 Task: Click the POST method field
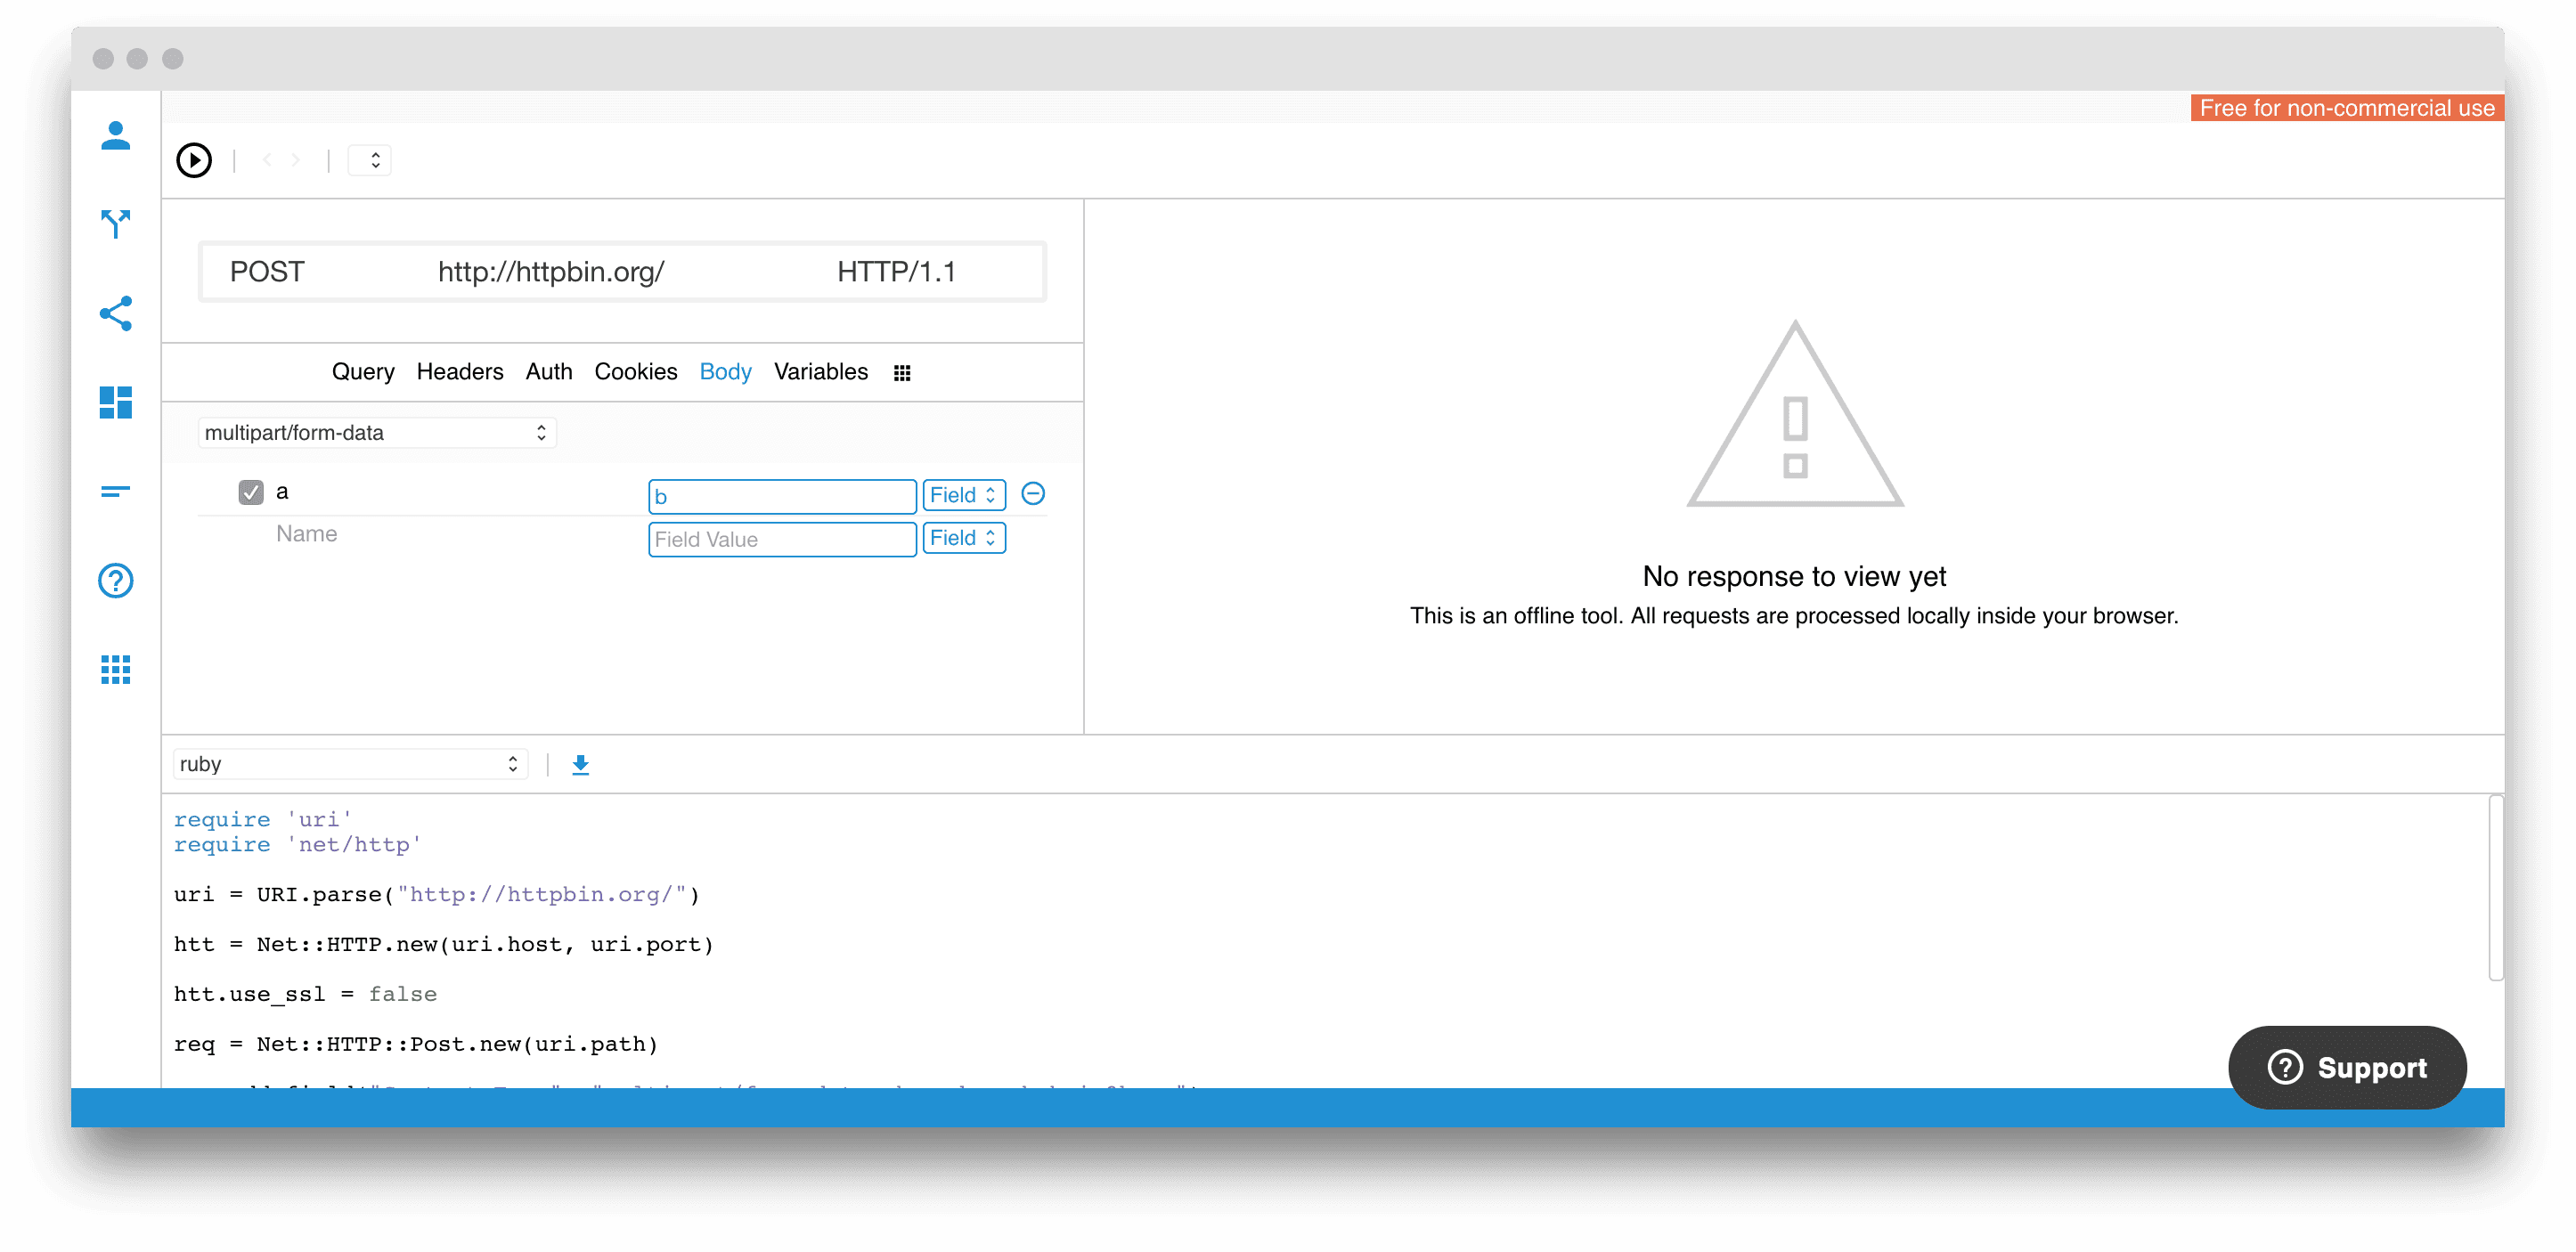[267, 272]
